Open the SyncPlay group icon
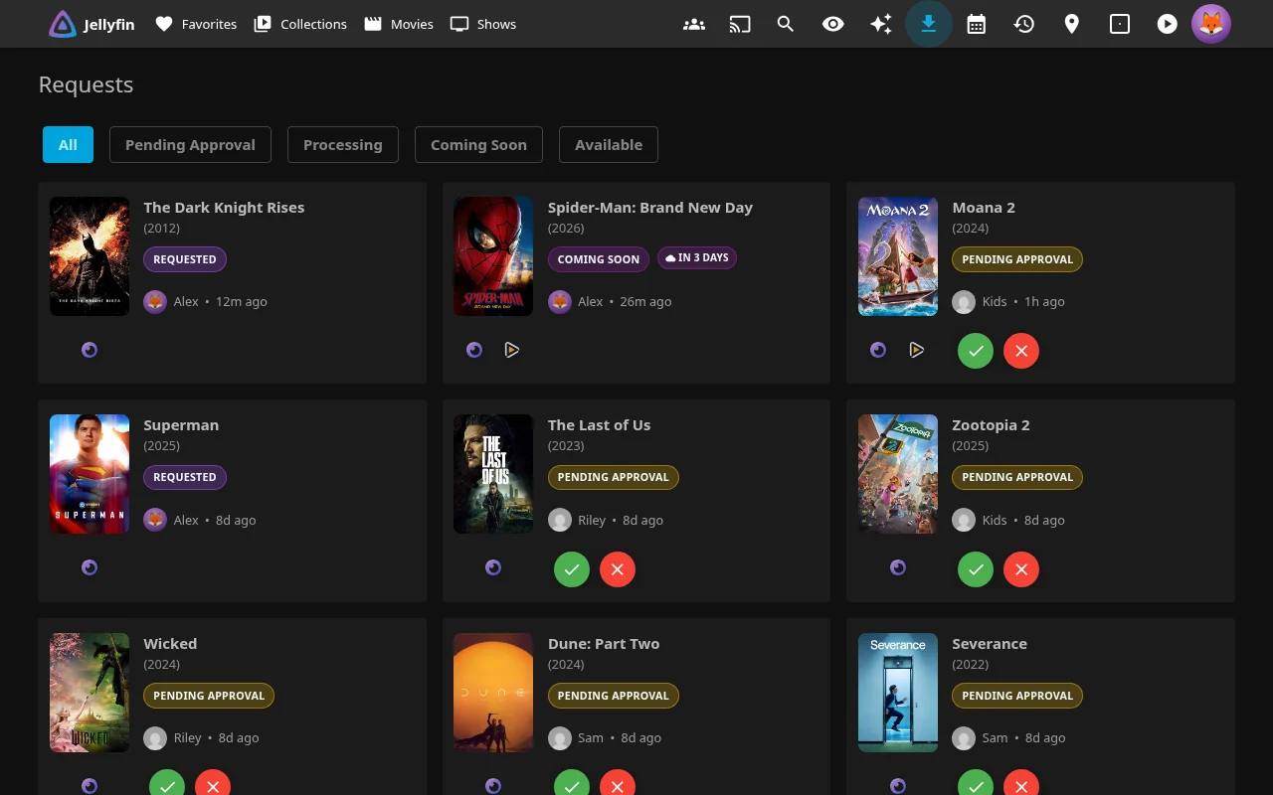The image size is (1273, 795). pyautogui.click(x=694, y=24)
